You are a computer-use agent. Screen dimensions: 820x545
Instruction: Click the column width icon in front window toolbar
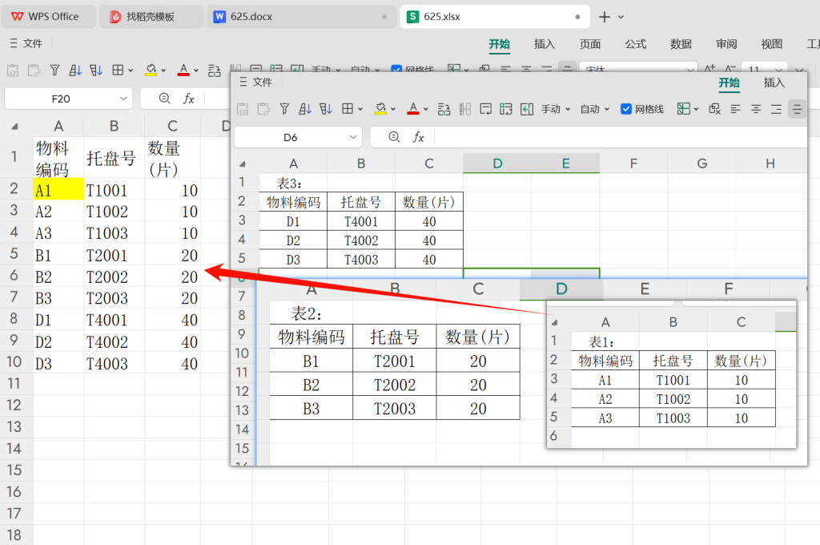click(x=465, y=109)
